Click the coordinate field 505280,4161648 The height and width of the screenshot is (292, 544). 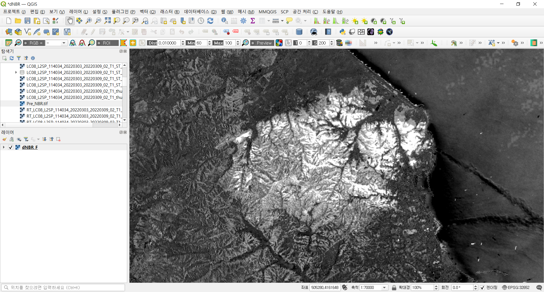pos(325,287)
